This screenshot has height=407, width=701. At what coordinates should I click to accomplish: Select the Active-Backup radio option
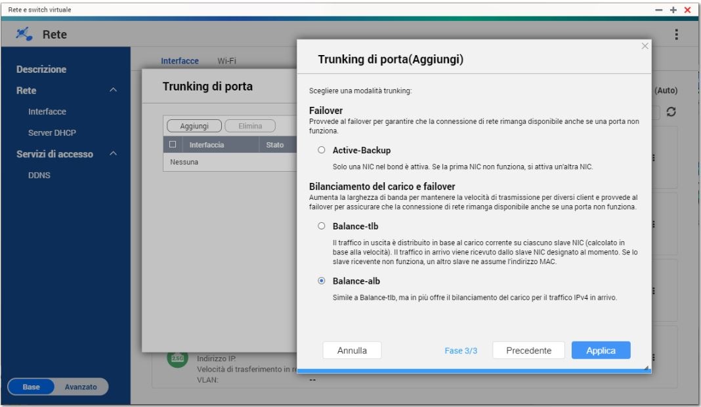coord(322,150)
